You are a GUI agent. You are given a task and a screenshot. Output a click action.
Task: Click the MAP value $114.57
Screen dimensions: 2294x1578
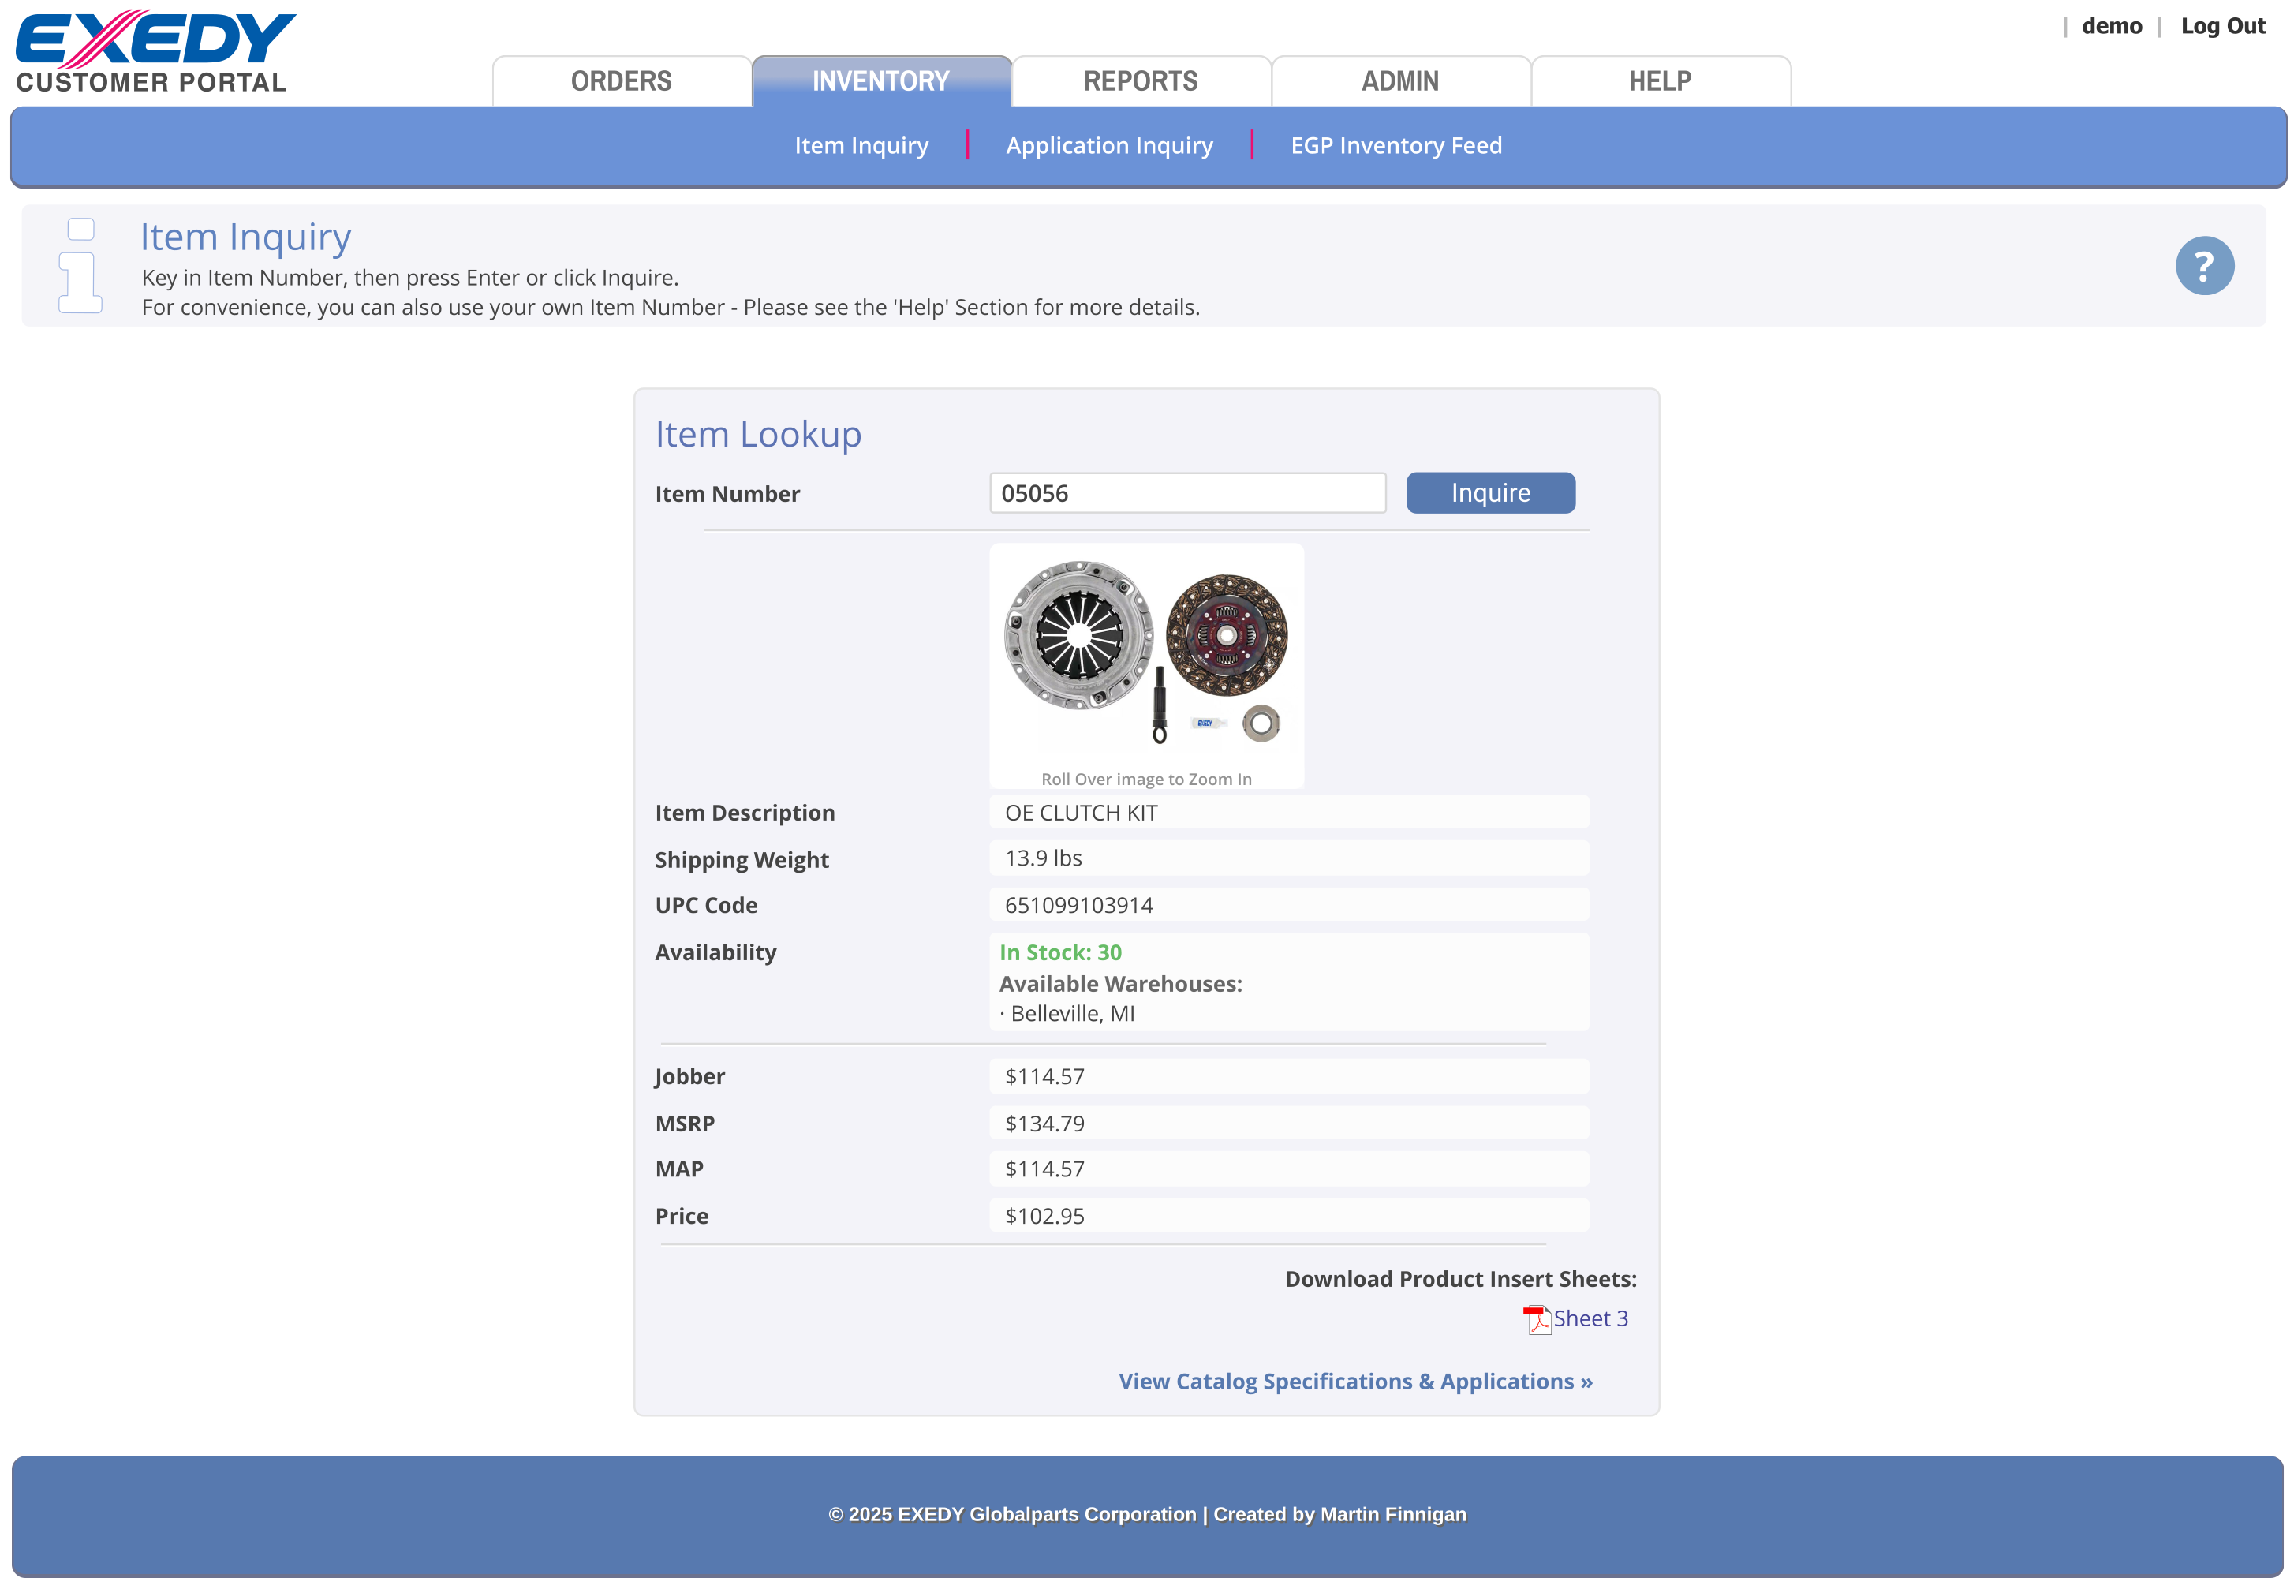point(1044,1169)
